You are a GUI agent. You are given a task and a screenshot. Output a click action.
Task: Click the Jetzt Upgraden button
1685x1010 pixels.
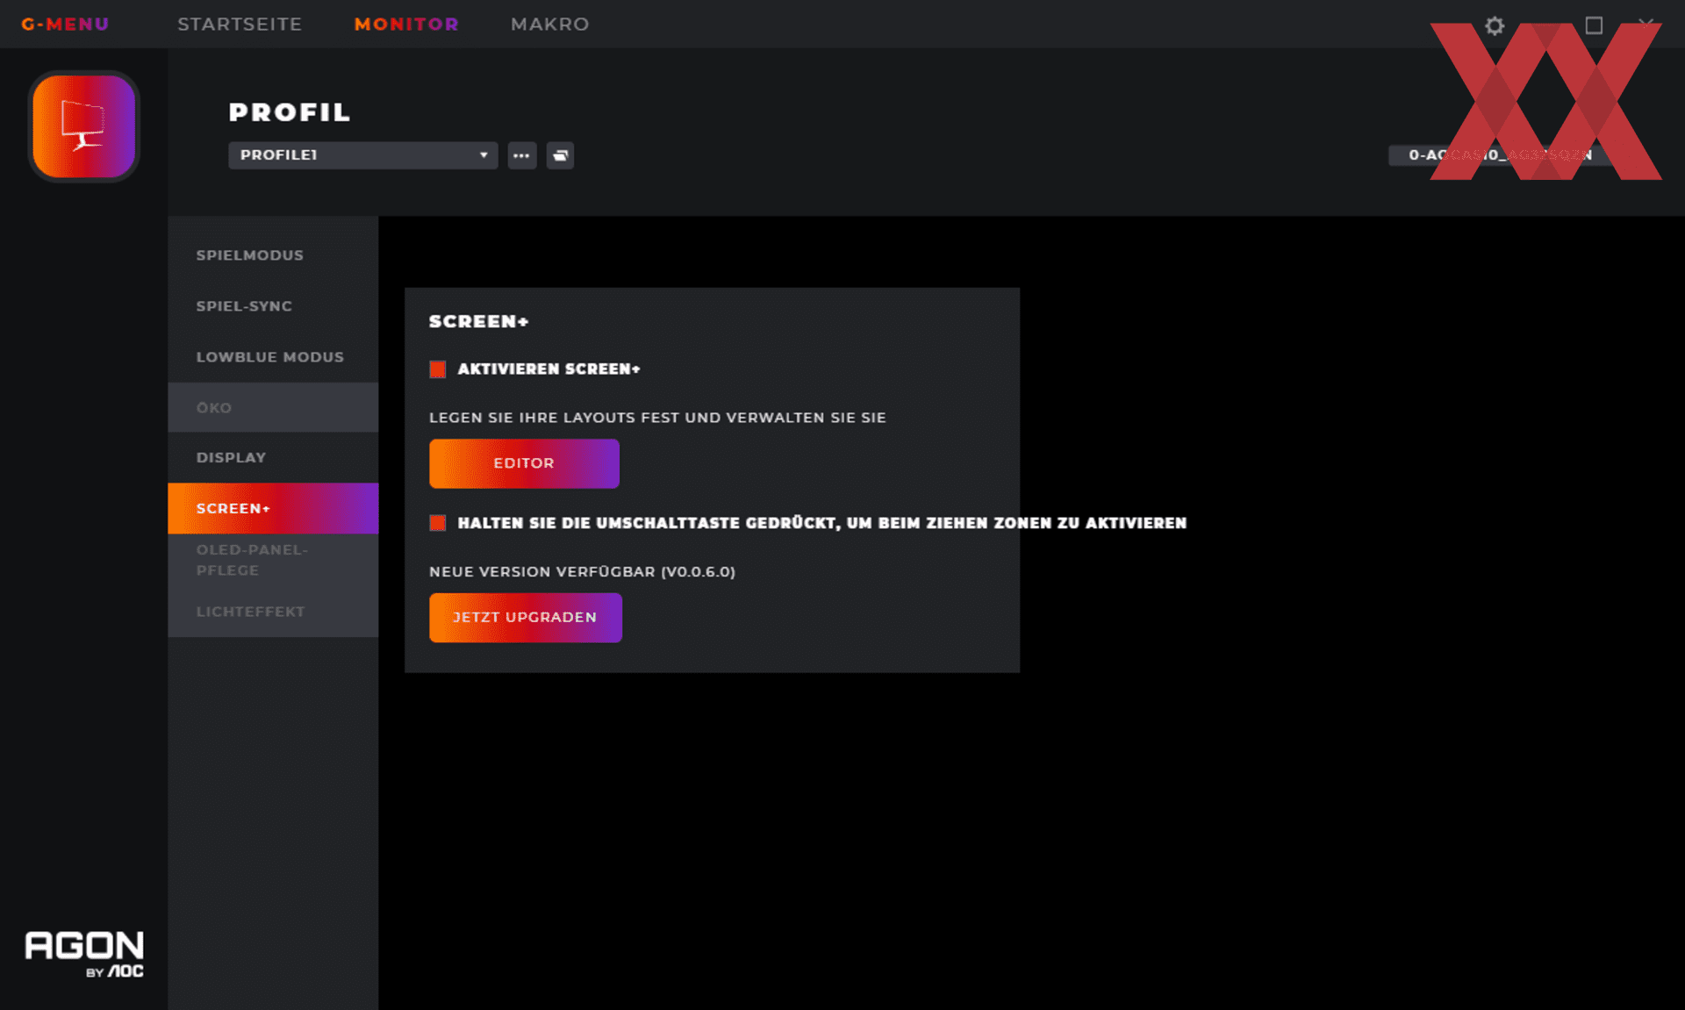(x=525, y=618)
